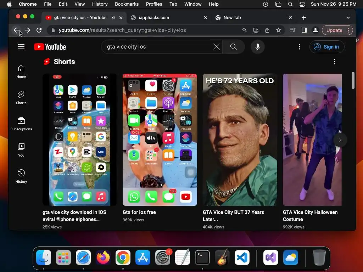Open Finder from the Dock
The height and width of the screenshot is (272, 363).
click(44, 257)
